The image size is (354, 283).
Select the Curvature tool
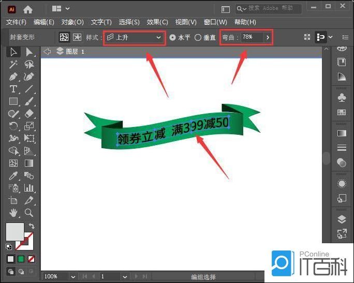pyautogui.click(x=29, y=76)
